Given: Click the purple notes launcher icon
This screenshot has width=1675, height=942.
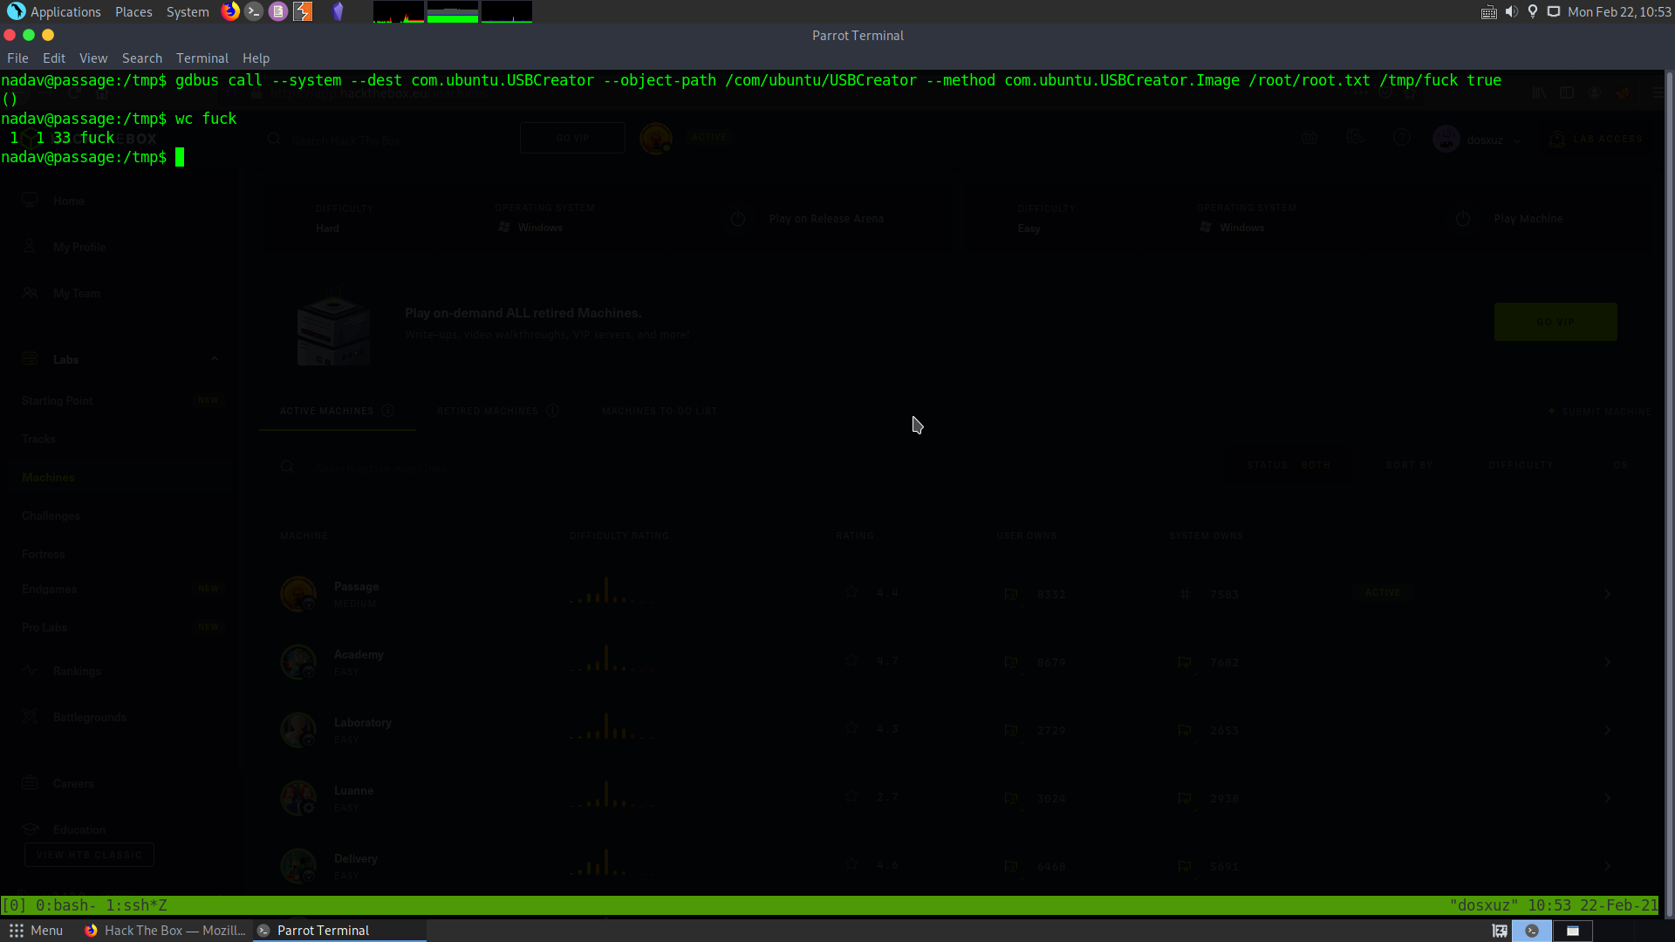Looking at the screenshot, I should tap(278, 11).
